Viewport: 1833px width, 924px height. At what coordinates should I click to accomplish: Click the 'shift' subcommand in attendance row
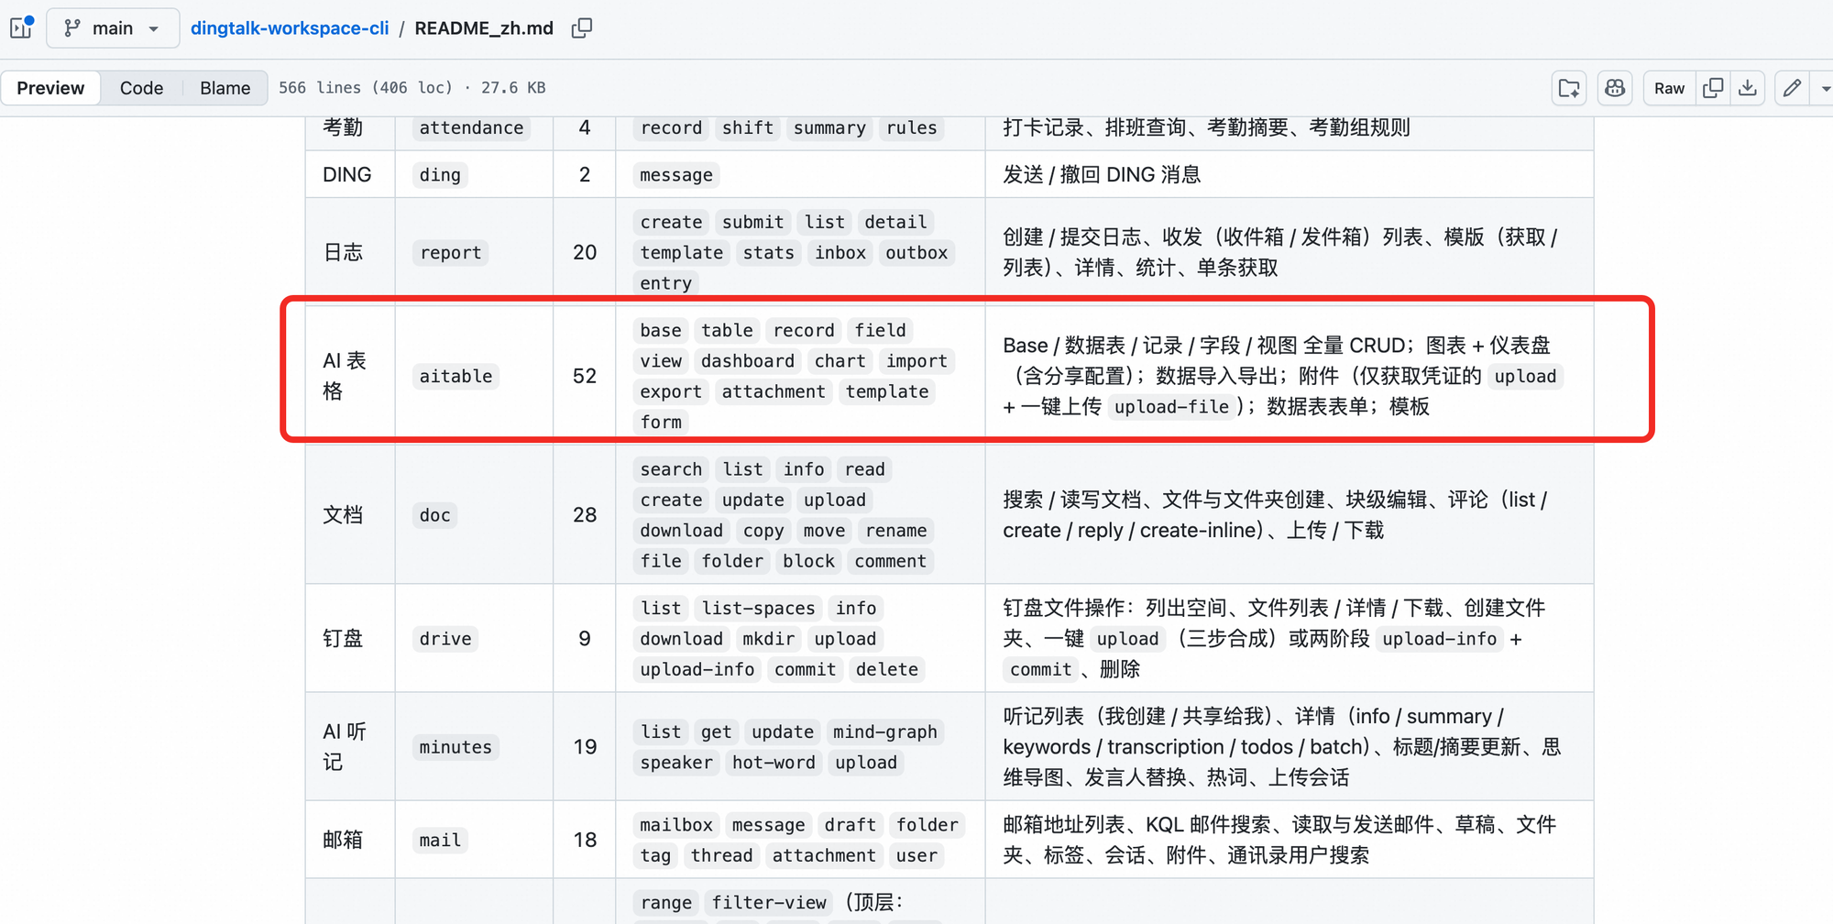pos(748,127)
